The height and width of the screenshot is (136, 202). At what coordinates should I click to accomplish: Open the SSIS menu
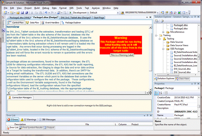tap(71, 8)
